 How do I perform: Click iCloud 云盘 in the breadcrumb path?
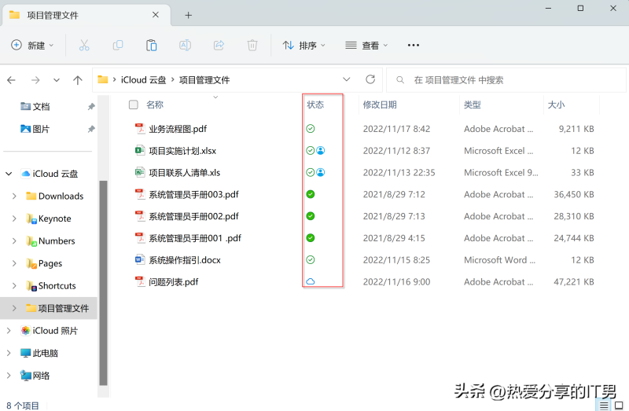144,80
